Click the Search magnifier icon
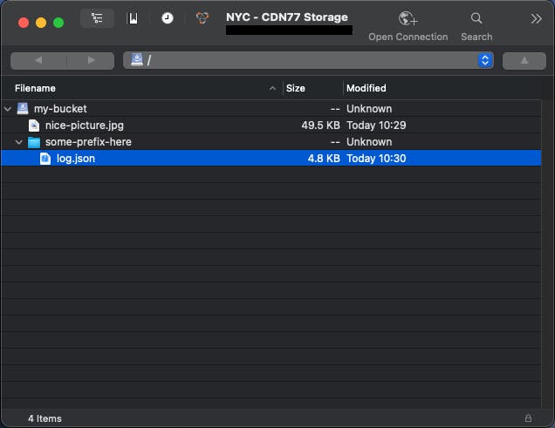This screenshot has width=555, height=428. coord(476,18)
